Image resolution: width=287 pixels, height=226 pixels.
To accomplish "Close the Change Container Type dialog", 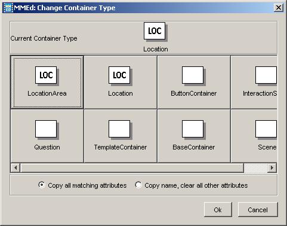I will point(279,8).
